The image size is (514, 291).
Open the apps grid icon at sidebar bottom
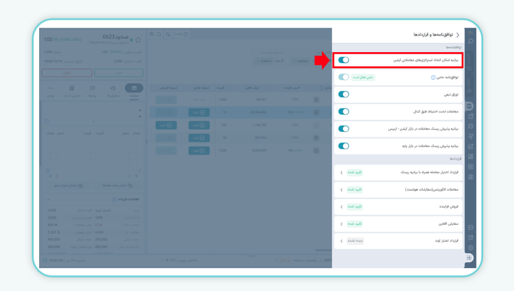(x=470, y=258)
